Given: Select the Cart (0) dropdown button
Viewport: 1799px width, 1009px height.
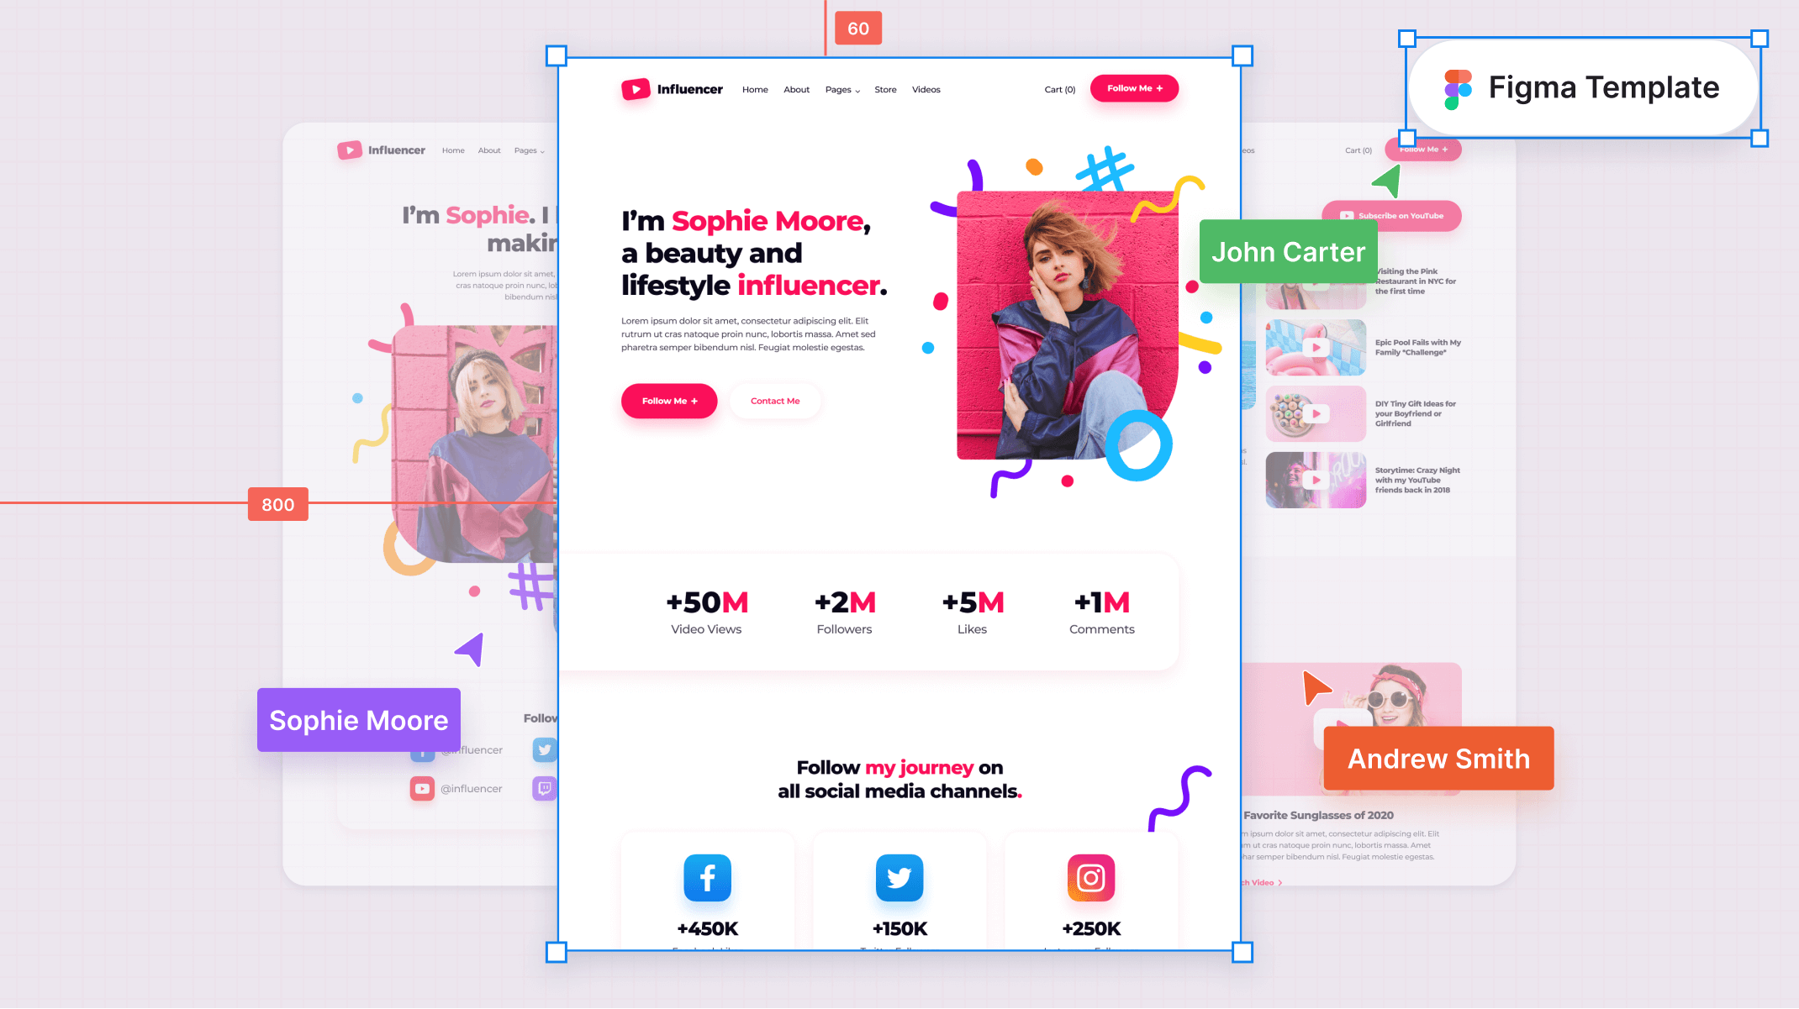Looking at the screenshot, I should tap(1059, 87).
